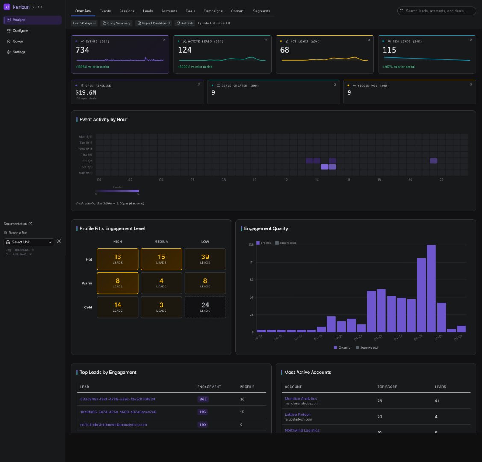Switch to the Campaigns tab
This screenshot has height=462, width=482.
point(213,11)
